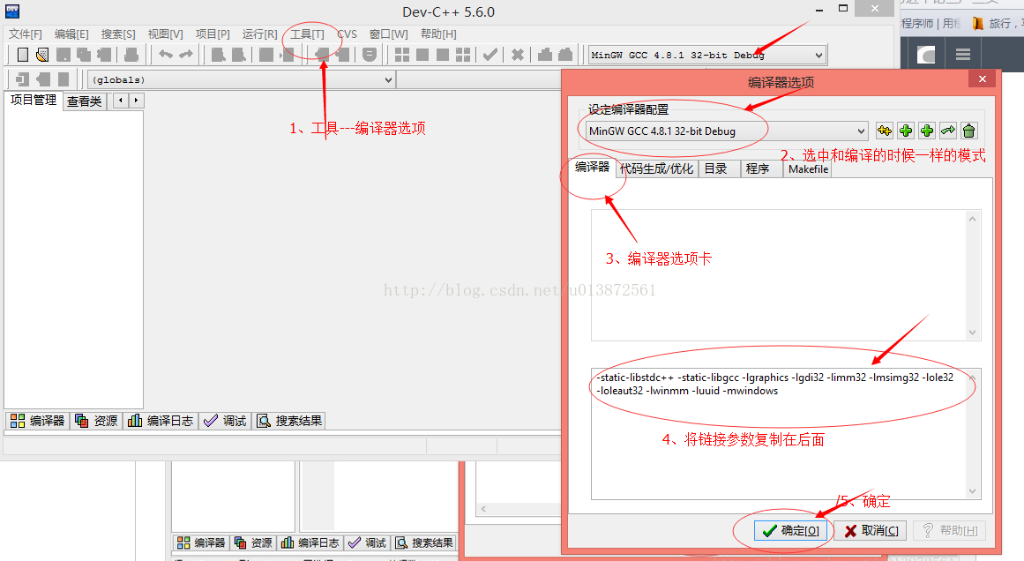Click inside the empty upper compiler commands box
The height and width of the screenshot is (561, 1024).
coord(779,275)
